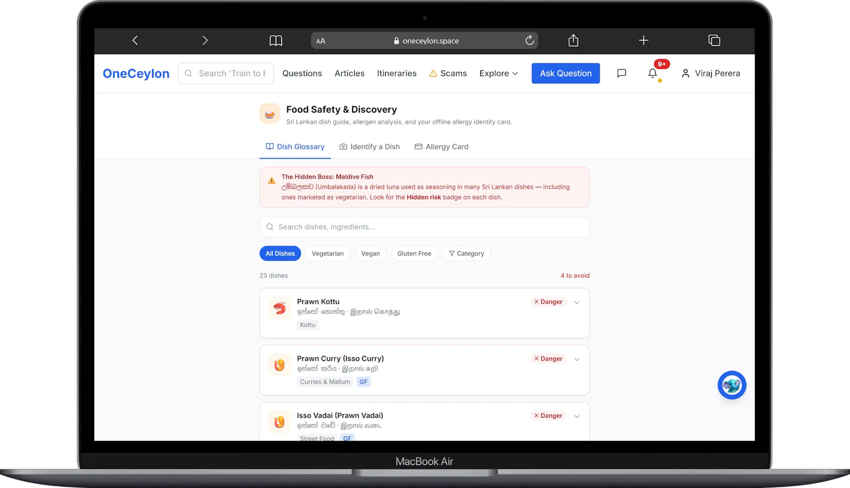Click the 9+ notification count badge

pyautogui.click(x=661, y=64)
